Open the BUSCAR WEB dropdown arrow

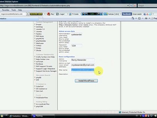tap(44, 14)
